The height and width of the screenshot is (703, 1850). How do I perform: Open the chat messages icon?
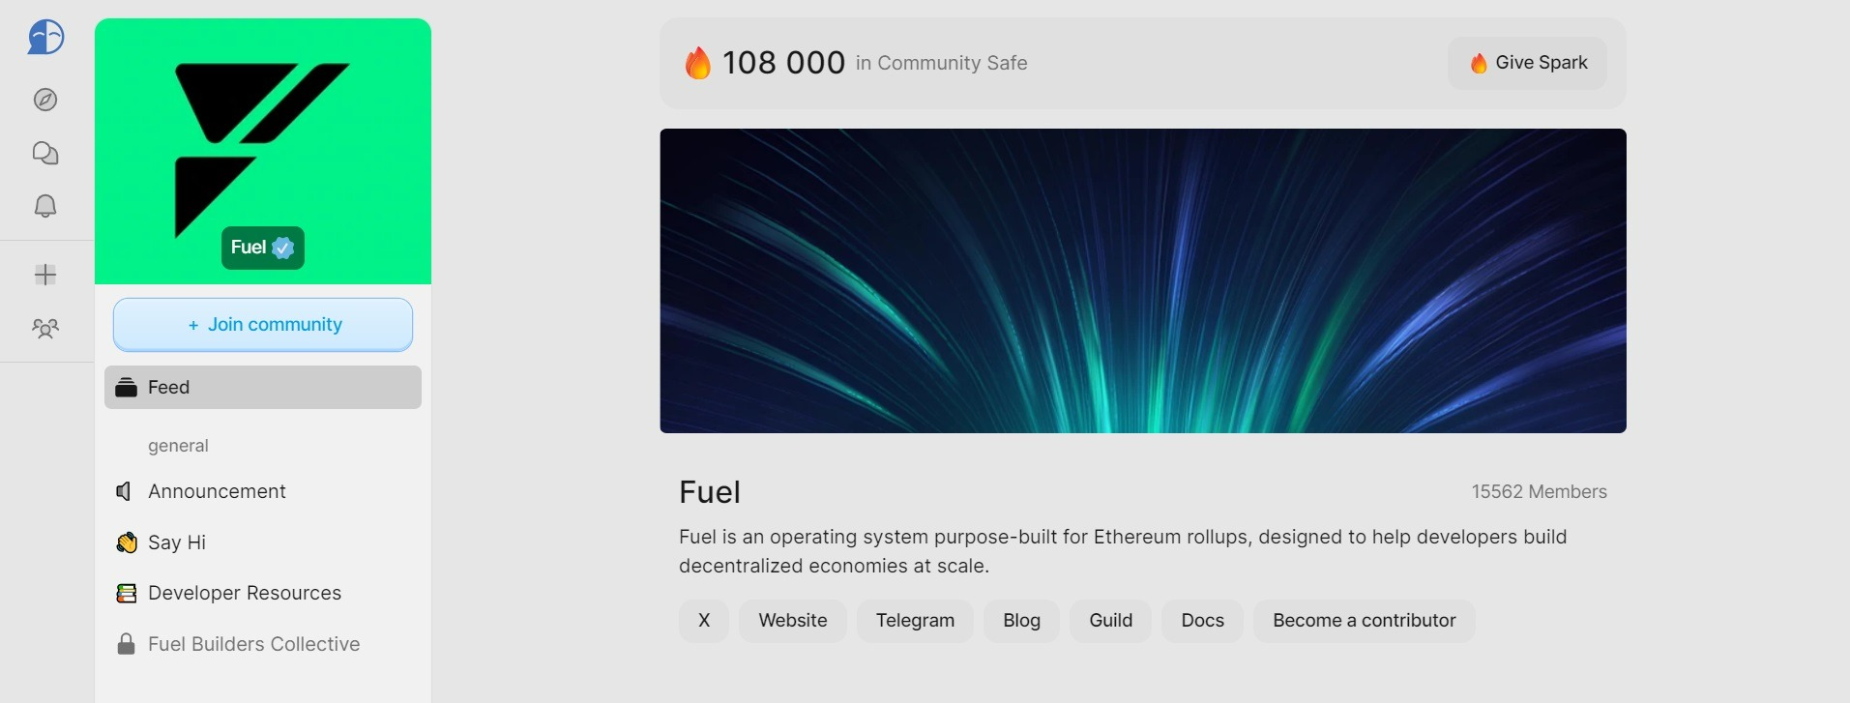pyautogui.click(x=45, y=153)
